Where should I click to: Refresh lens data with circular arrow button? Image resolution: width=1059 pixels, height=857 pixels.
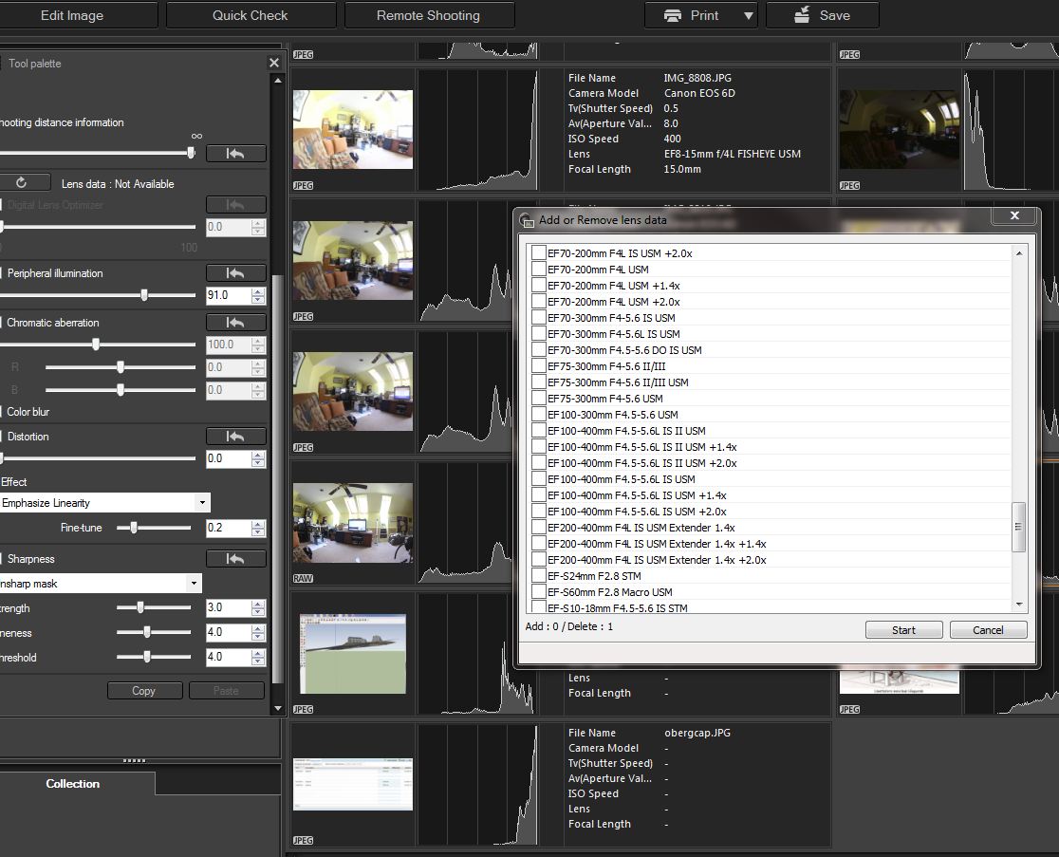(21, 183)
